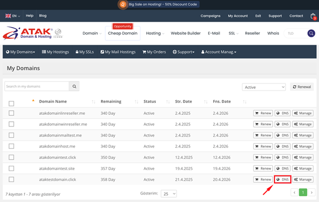
Task: Open My Orders tab
Action: (x=154, y=52)
